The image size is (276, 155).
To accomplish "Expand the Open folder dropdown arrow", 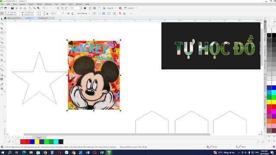I will pos(9,8).
